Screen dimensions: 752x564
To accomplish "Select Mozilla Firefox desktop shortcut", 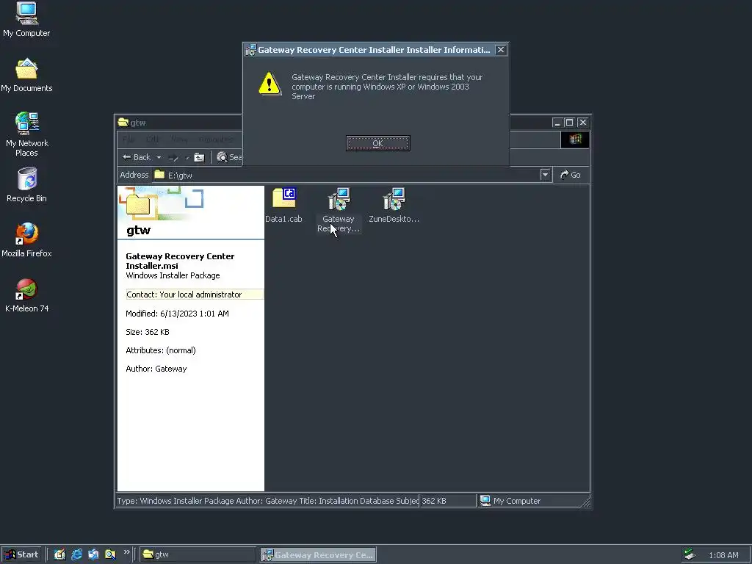I will pos(26,240).
